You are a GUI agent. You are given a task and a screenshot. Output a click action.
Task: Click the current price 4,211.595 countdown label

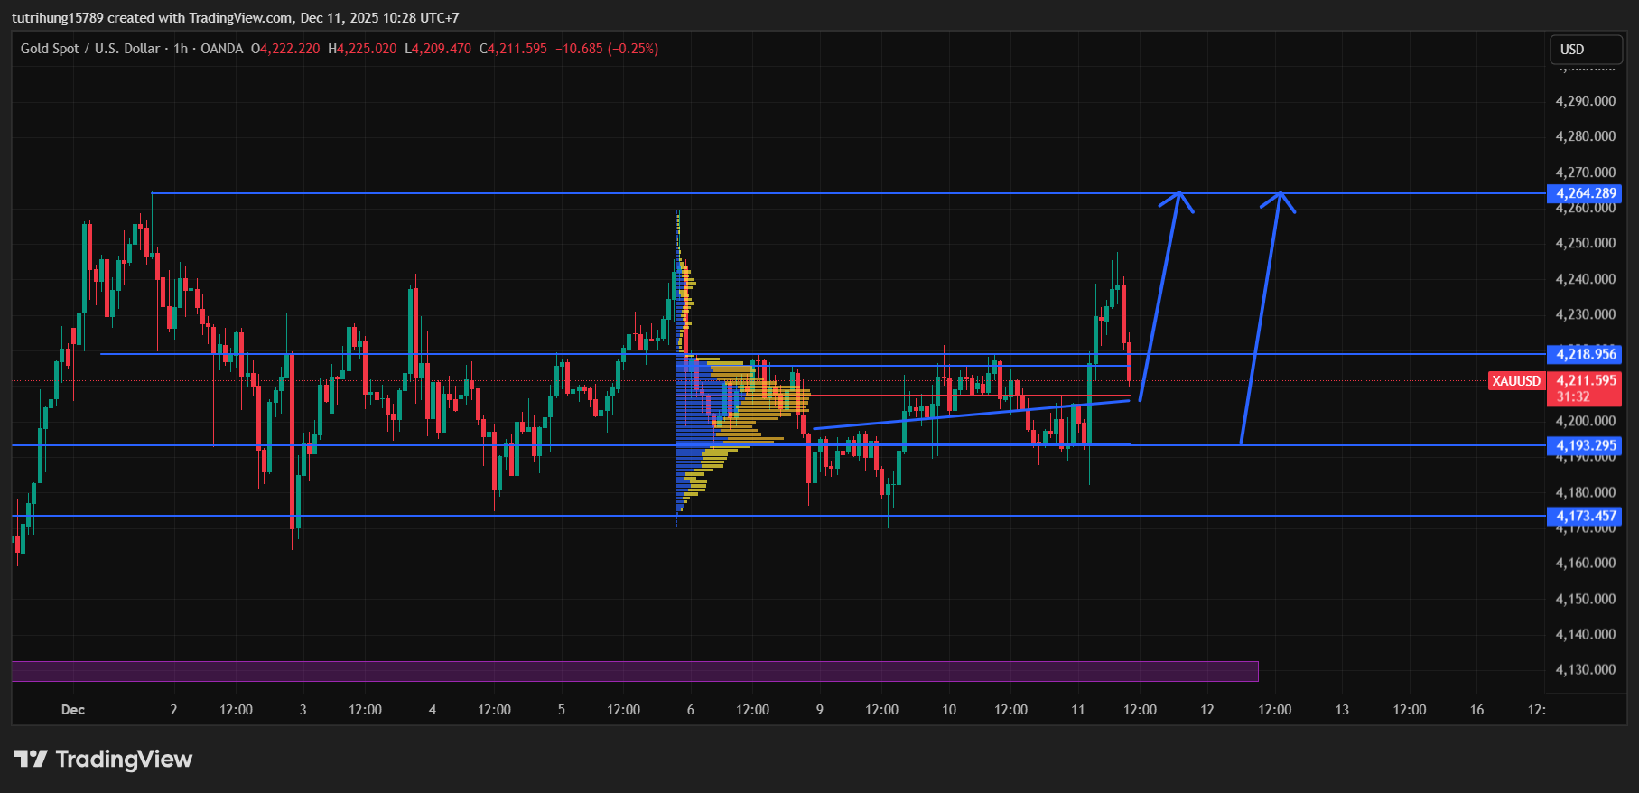(1585, 388)
